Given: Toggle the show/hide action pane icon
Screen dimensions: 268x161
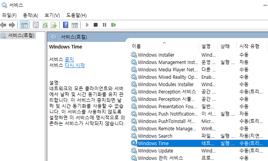Looking at the screenshot, I should 75,25.
